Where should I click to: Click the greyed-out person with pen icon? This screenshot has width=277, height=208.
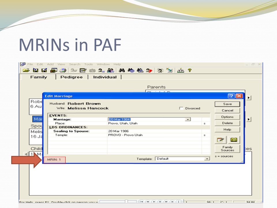[74, 70]
